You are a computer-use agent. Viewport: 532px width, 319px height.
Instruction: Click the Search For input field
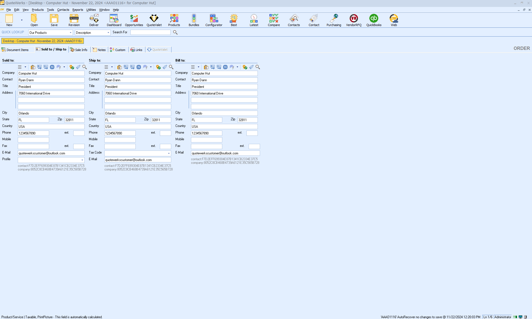pos(150,32)
